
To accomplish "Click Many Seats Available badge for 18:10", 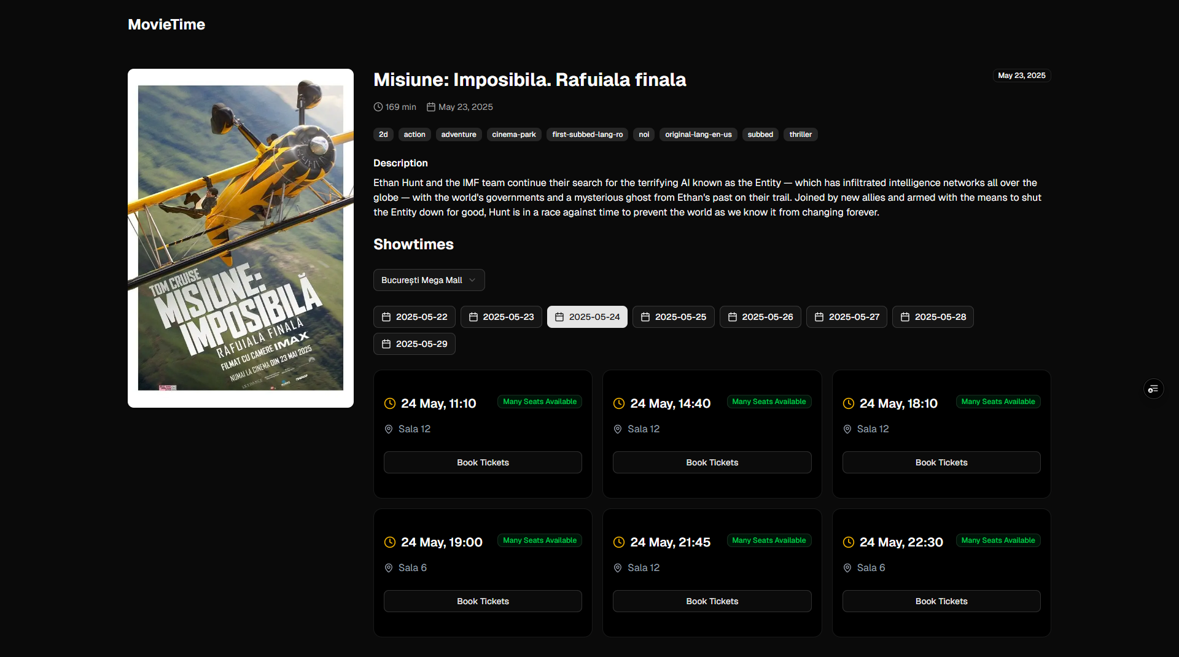I will click(x=998, y=402).
